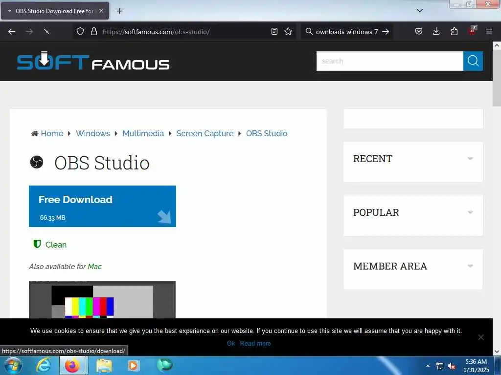Image resolution: width=501 pixels, height=375 pixels.
Task: Focus the website search field
Action: (390, 61)
